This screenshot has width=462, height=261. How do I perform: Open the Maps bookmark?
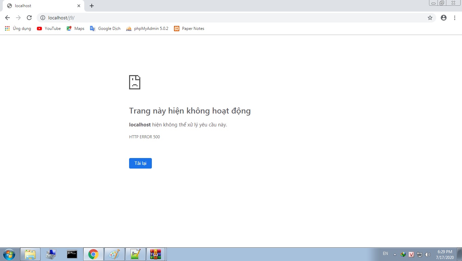(x=75, y=29)
